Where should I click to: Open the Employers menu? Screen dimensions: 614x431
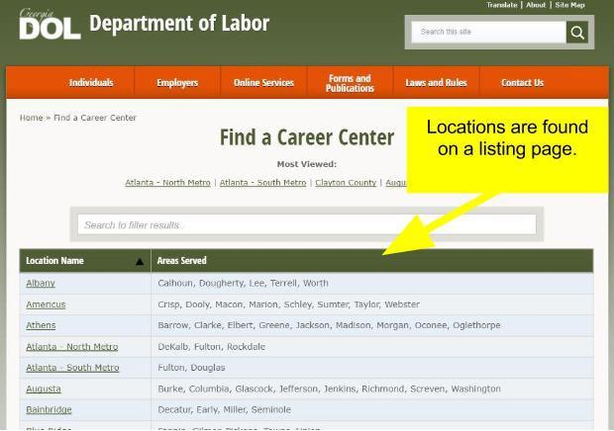(x=177, y=83)
